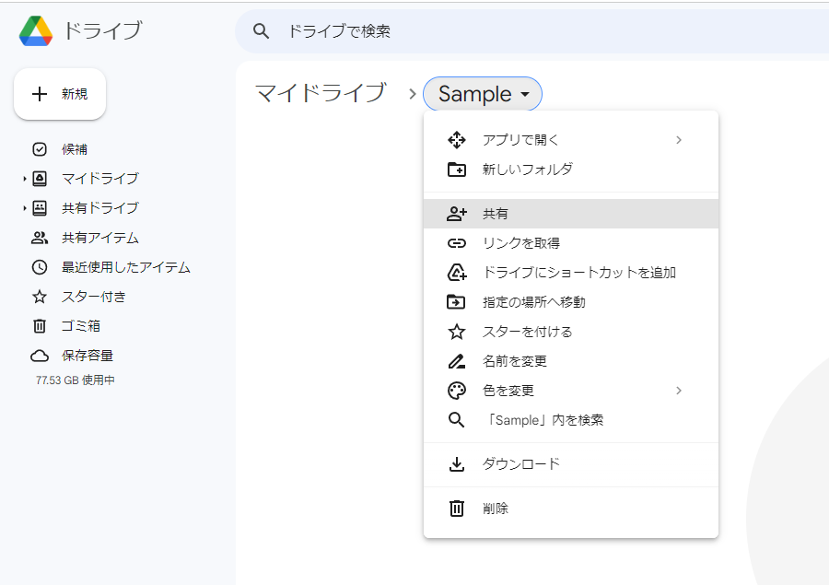The height and width of the screenshot is (585, 829).
Task: Click the link icon on リンクを取得
Action: coord(457,243)
